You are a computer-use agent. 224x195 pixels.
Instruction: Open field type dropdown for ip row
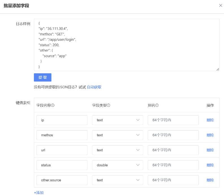pyautogui.click(x=118, y=120)
